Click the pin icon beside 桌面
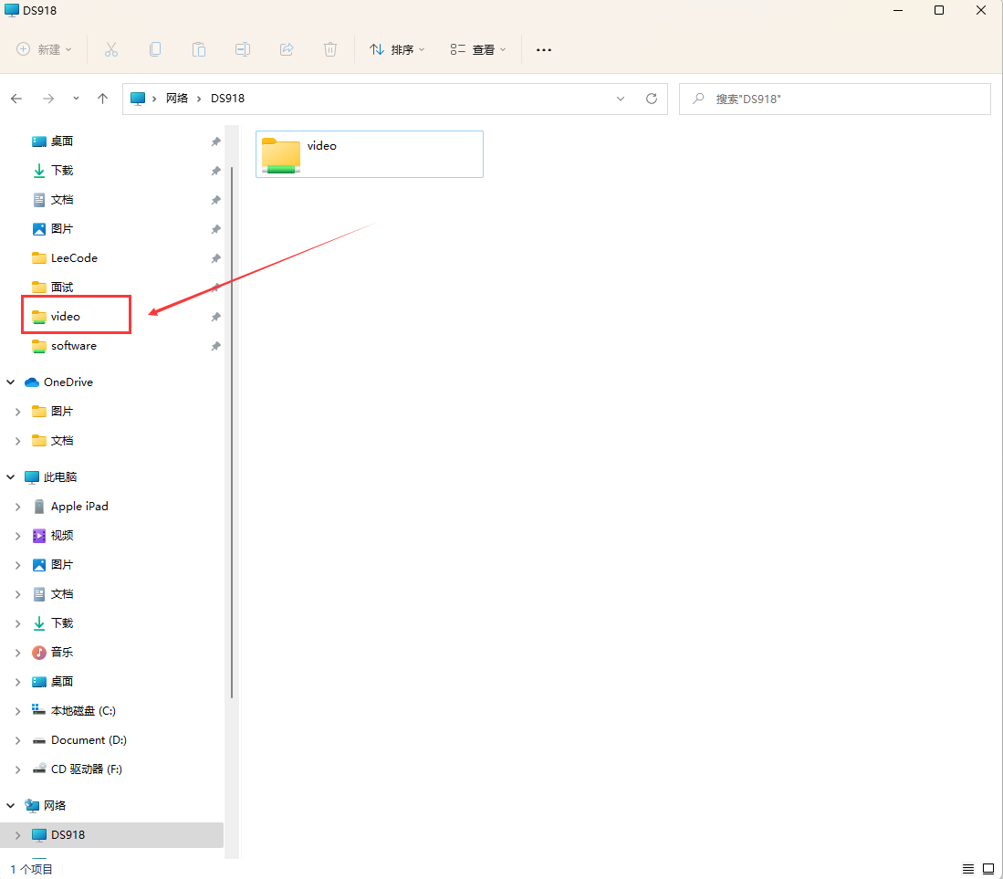Image resolution: width=1003 pixels, height=879 pixels. pos(216,141)
